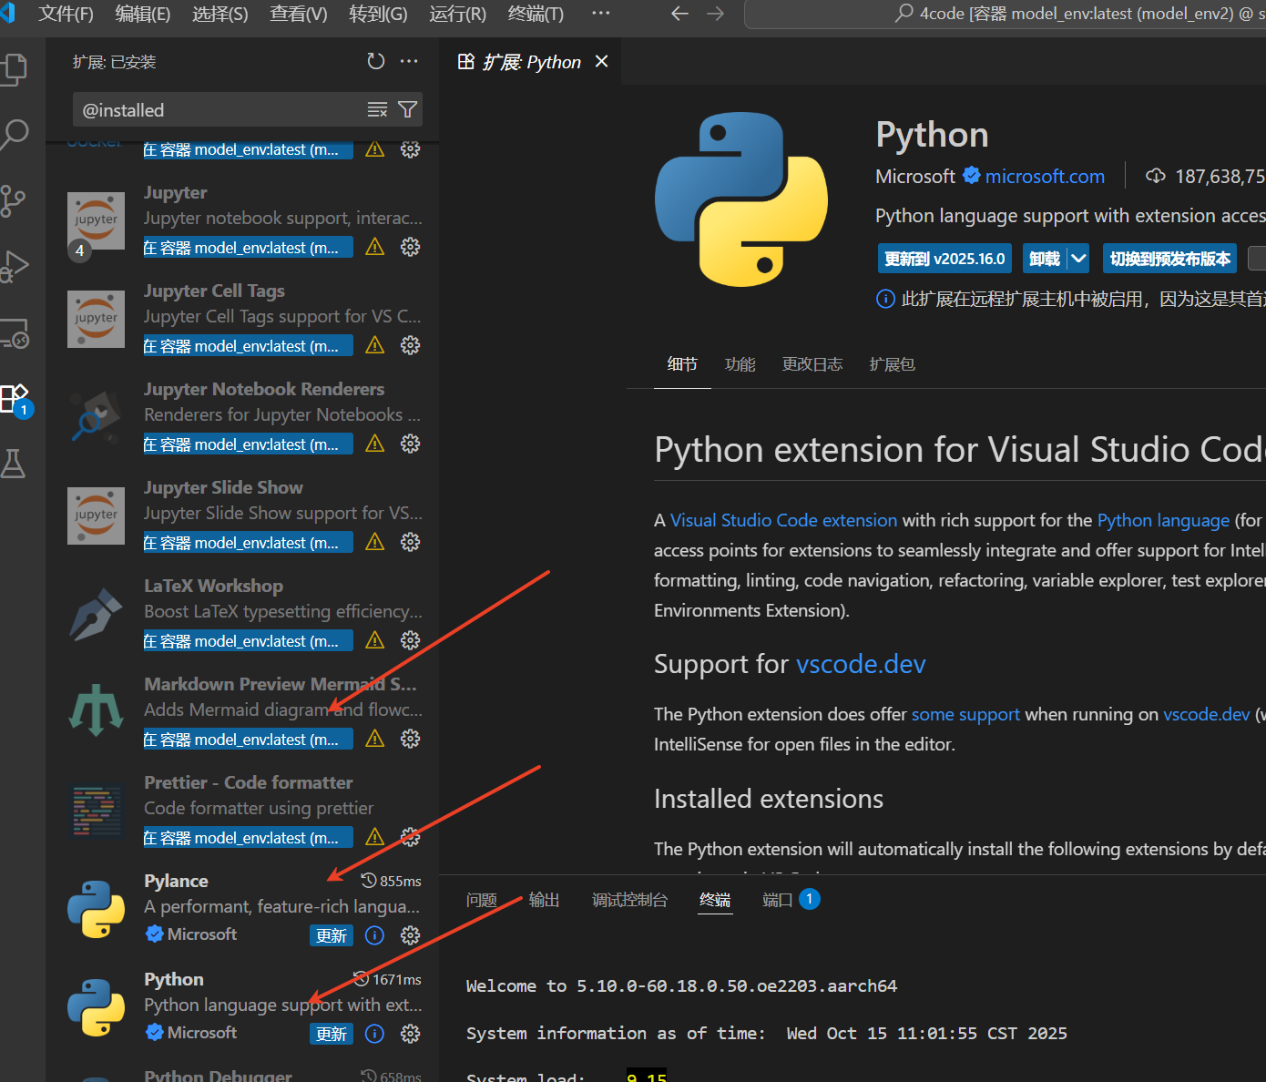Switch to the 输出 panel tab
This screenshot has height=1082, width=1266.
point(545,900)
